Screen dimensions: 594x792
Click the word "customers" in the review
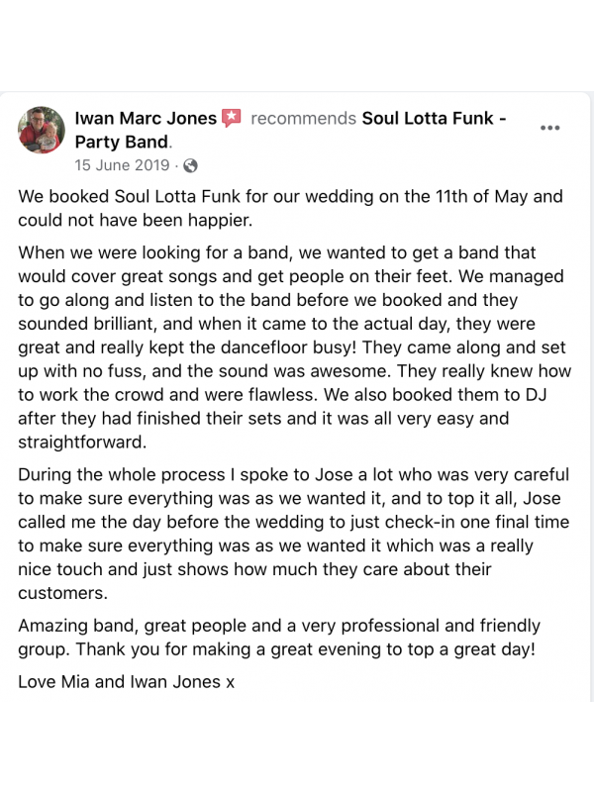pyautogui.click(x=63, y=592)
